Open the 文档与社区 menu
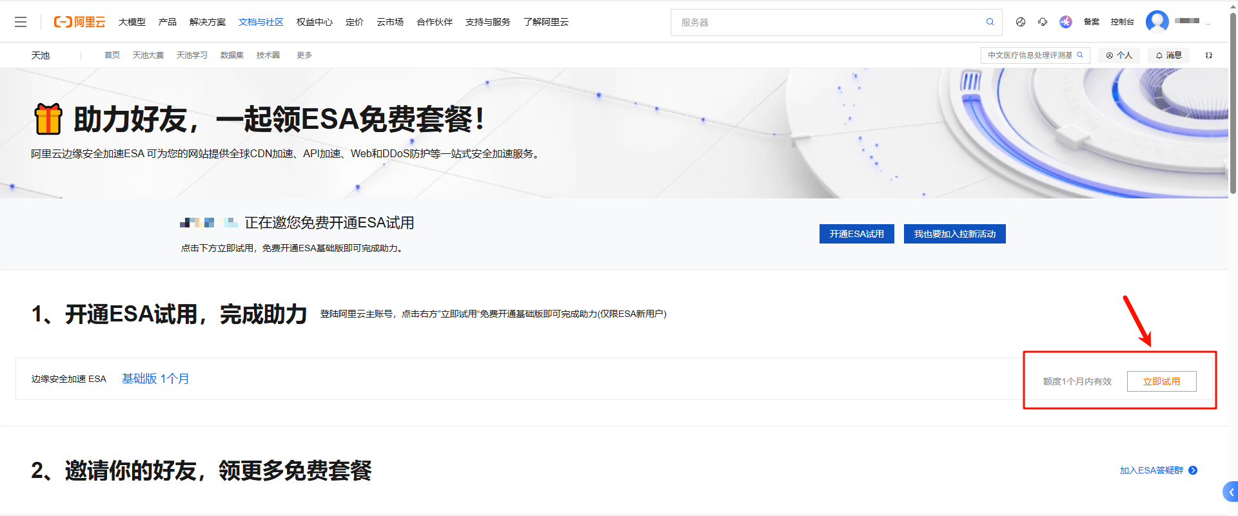Viewport: 1238px width, 516px height. click(261, 22)
